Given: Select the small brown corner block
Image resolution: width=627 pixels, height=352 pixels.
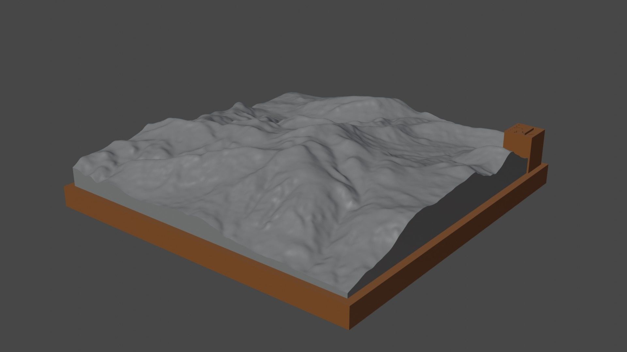Looking at the screenshot, I should pos(524,148).
